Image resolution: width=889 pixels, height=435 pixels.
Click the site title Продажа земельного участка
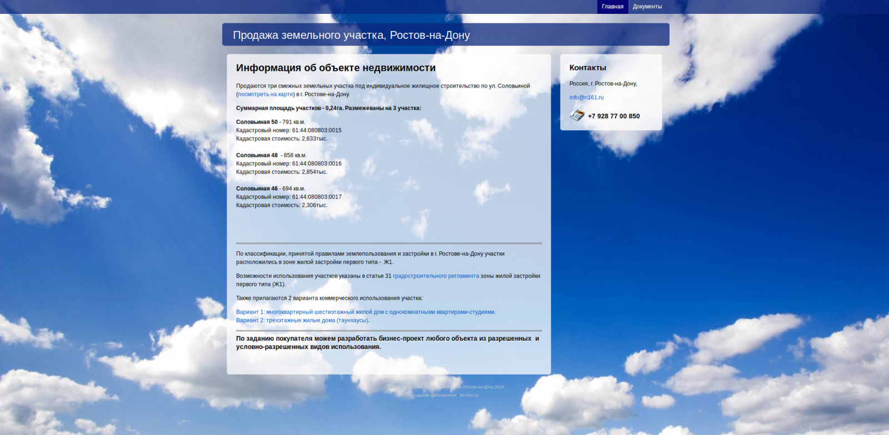(351, 35)
